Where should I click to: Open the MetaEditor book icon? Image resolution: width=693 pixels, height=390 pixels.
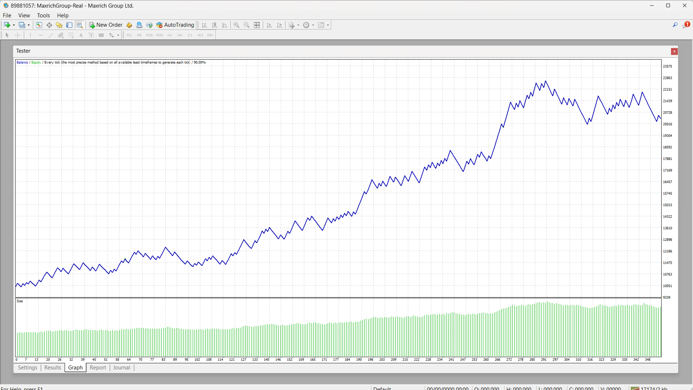[129, 25]
